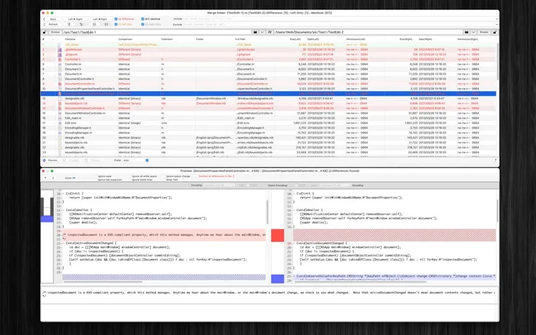The height and width of the screenshot is (335, 536).
Task: Copy files from Right to Left
Action: coord(100,19)
